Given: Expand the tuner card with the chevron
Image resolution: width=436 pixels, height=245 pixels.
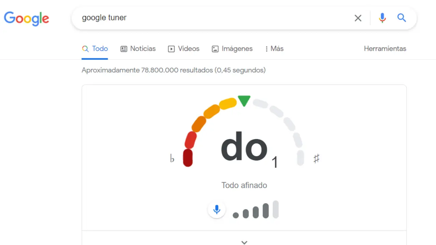Looking at the screenshot, I should click(x=244, y=242).
